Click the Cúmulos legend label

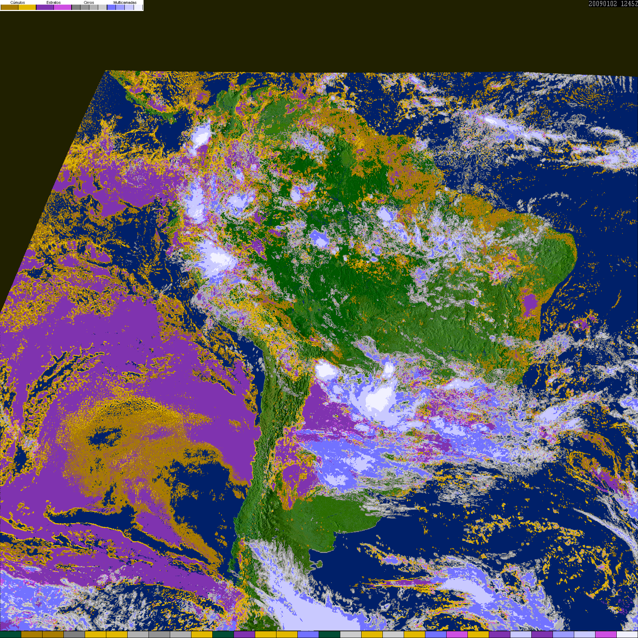point(18,2)
